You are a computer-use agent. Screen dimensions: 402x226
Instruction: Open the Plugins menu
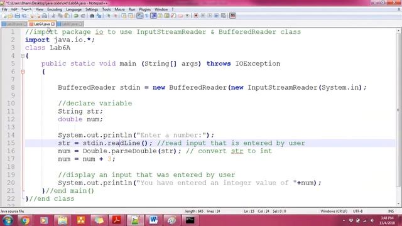[x=145, y=9]
